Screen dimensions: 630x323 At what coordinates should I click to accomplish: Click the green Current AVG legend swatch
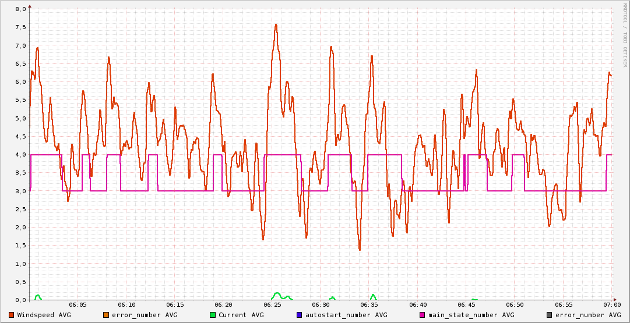click(213, 315)
